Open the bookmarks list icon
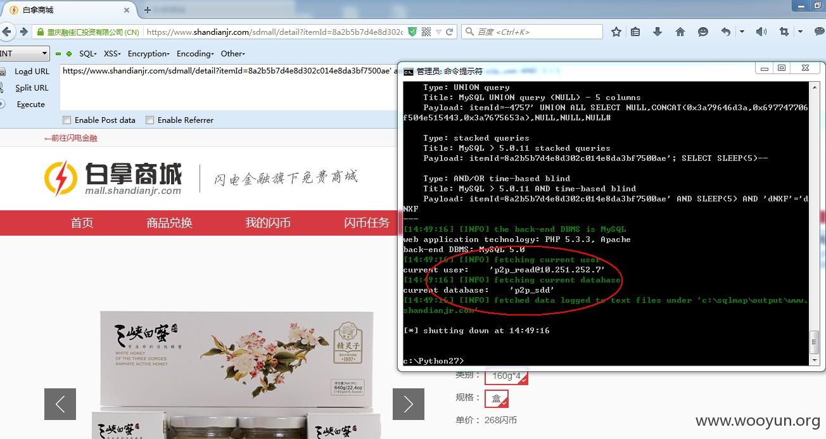826x439 pixels. click(x=635, y=32)
